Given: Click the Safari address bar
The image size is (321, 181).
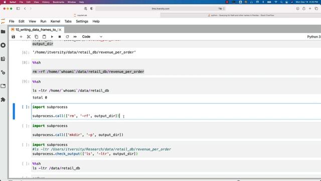Looking at the screenshot, I should pyautogui.click(x=160, y=9).
